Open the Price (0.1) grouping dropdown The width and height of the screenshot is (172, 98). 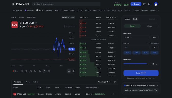pyautogui.click(x=84, y=18)
